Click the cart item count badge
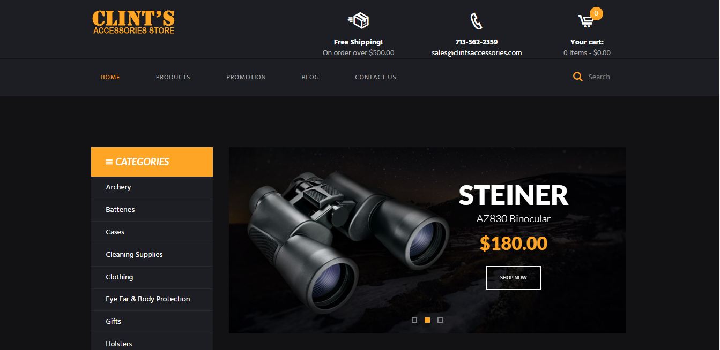 tap(596, 13)
